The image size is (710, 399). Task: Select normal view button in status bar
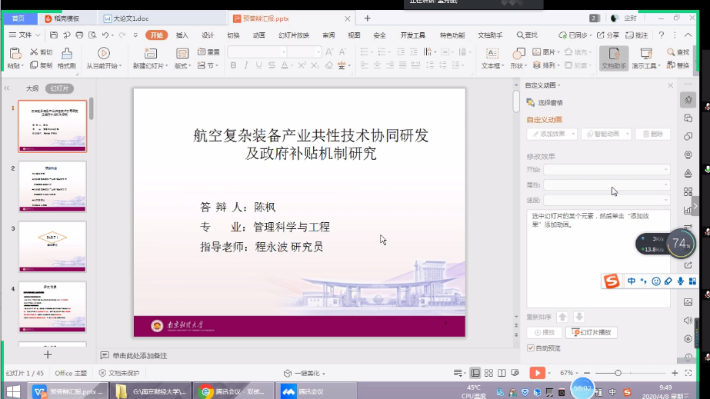(x=476, y=373)
